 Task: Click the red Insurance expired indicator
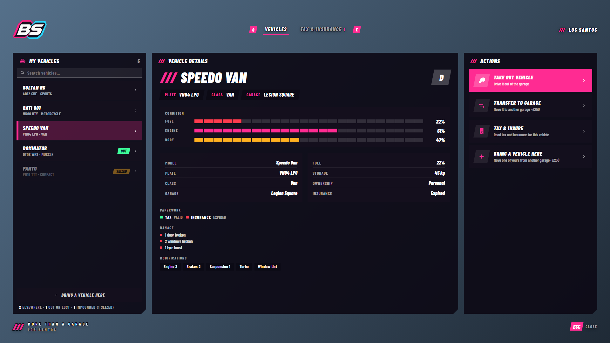click(187, 217)
